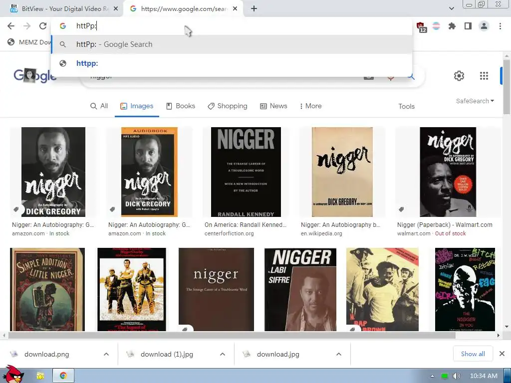
Task: Open the orange Audiobook cover thumbnail
Action: pyautogui.click(x=149, y=172)
